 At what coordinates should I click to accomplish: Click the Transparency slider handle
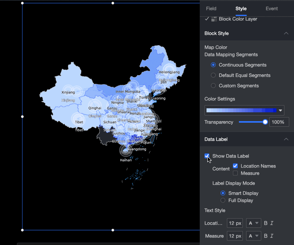point(265,122)
